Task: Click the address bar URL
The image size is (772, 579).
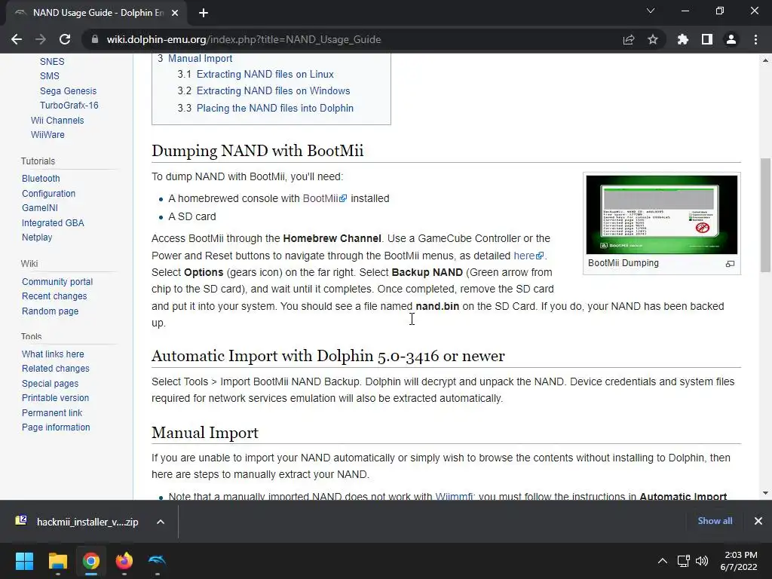Action: pyautogui.click(x=244, y=39)
